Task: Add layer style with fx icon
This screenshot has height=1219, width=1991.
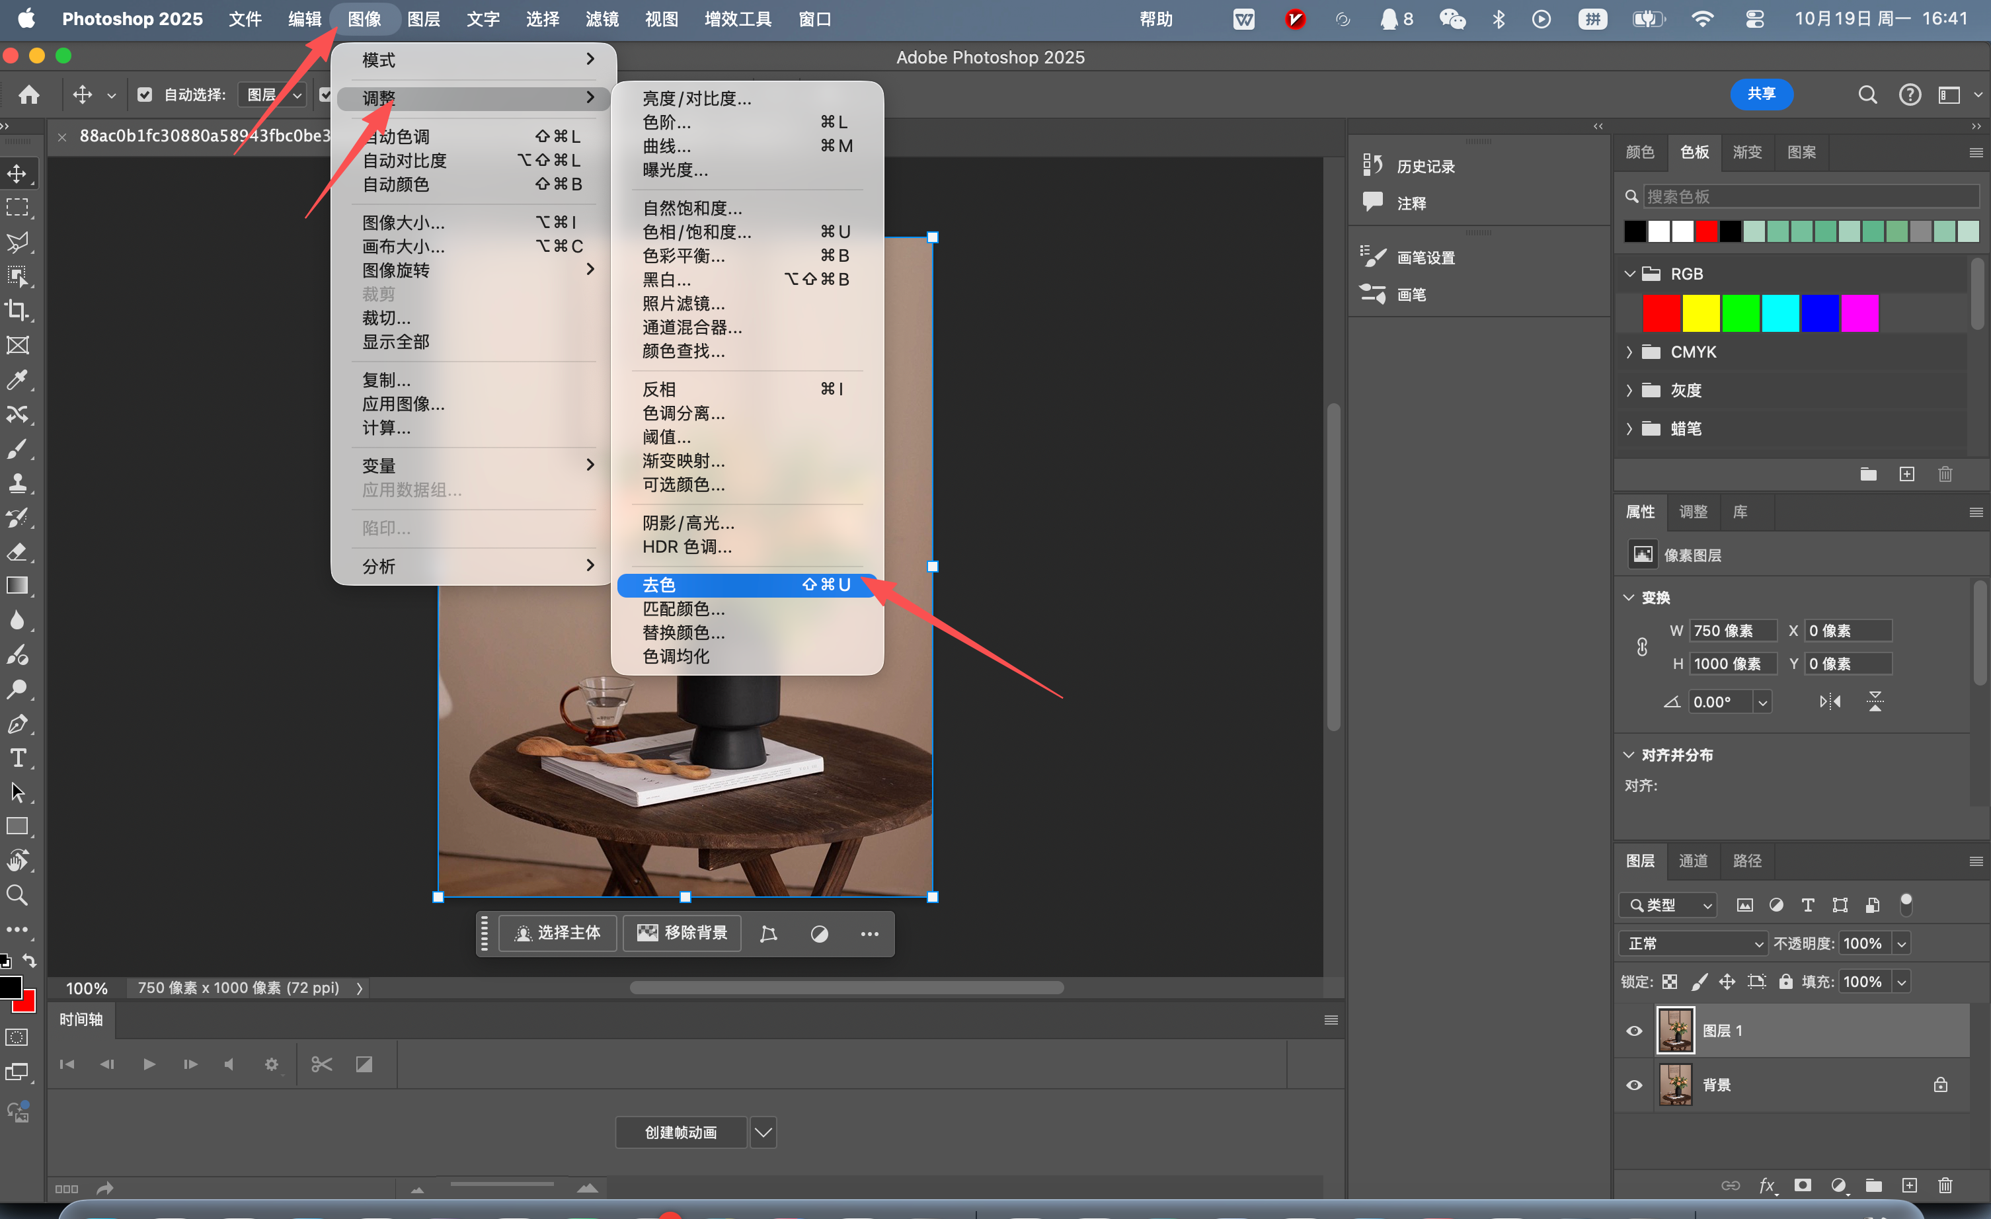Action: pyautogui.click(x=1767, y=1185)
